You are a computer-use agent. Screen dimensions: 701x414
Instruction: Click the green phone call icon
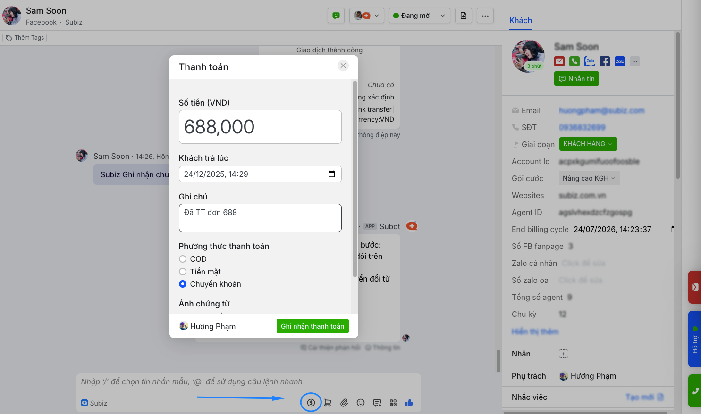[x=574, y=61]
